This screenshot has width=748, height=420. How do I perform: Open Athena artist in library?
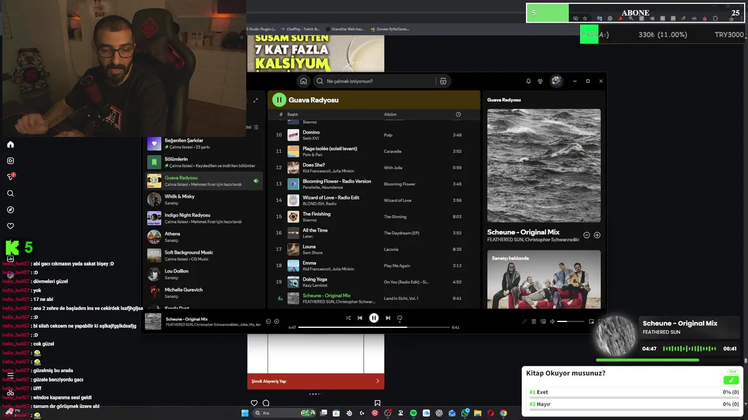click(x=203, y=237)
